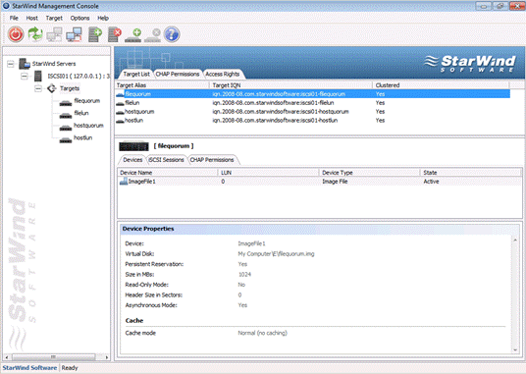Click the disabled remove target icon
Screen dimensions: 526x374
point(153,35)
